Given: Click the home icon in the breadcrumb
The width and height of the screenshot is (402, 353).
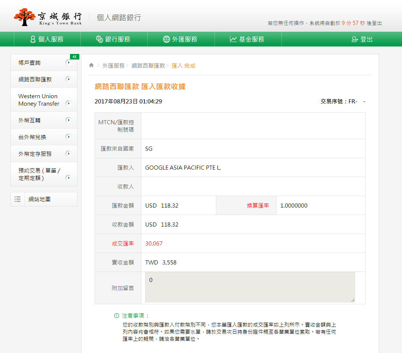Looking at the screenshot, I should tap(91, 65).
